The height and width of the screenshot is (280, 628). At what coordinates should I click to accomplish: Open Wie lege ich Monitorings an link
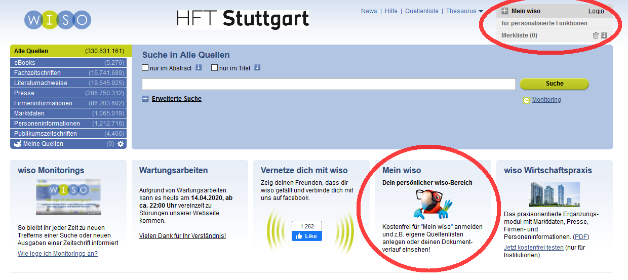(x=58, y=254)
